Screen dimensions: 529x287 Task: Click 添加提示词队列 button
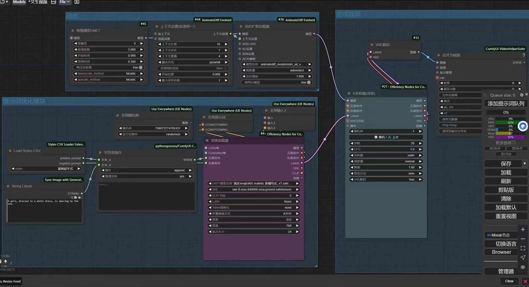[506, 104]
